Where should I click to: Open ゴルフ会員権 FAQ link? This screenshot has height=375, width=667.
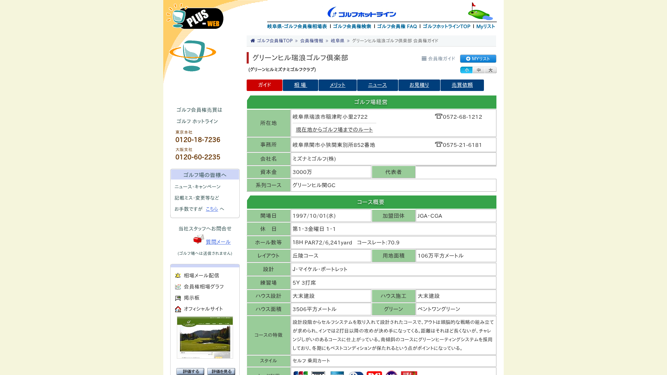point(397,26)
